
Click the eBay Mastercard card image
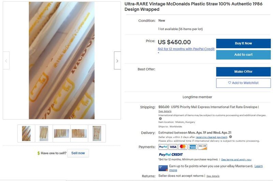(x=163, y=168)
